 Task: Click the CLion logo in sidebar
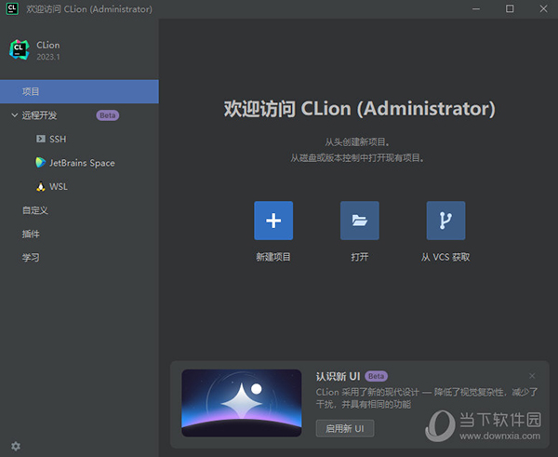[x=20, y=50]
